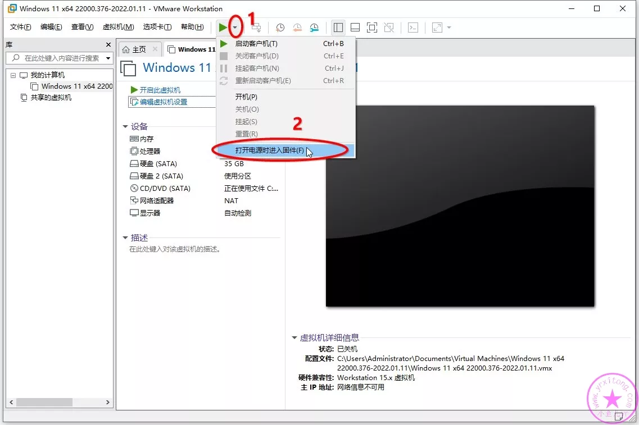Click the library search input field
The height and width of the screenshot is (425, 639).
coord(61,58)
